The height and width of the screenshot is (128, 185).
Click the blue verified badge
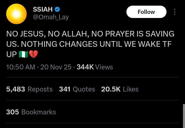58,10
